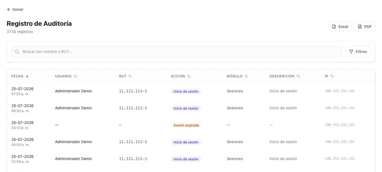Image resolution: width=382 pixels, height=172 pixels.
Task: Sort table by RUT column
Action: (125, 76)
